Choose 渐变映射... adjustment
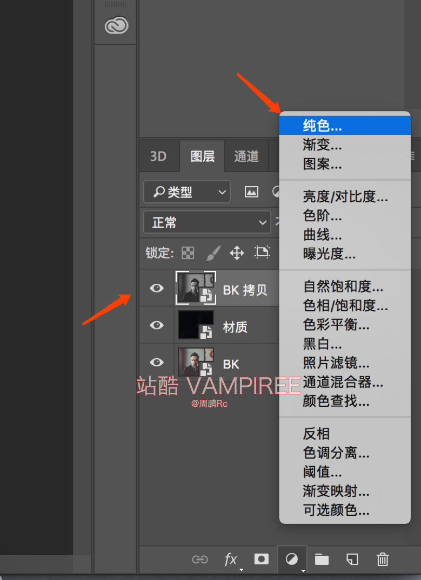 [345, 491]
